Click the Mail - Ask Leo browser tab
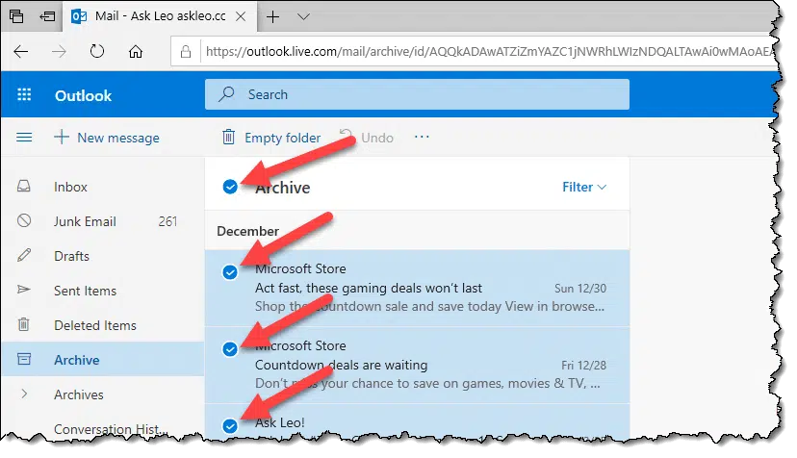Screen dimensions: 797x458 (x=160, y=16)
